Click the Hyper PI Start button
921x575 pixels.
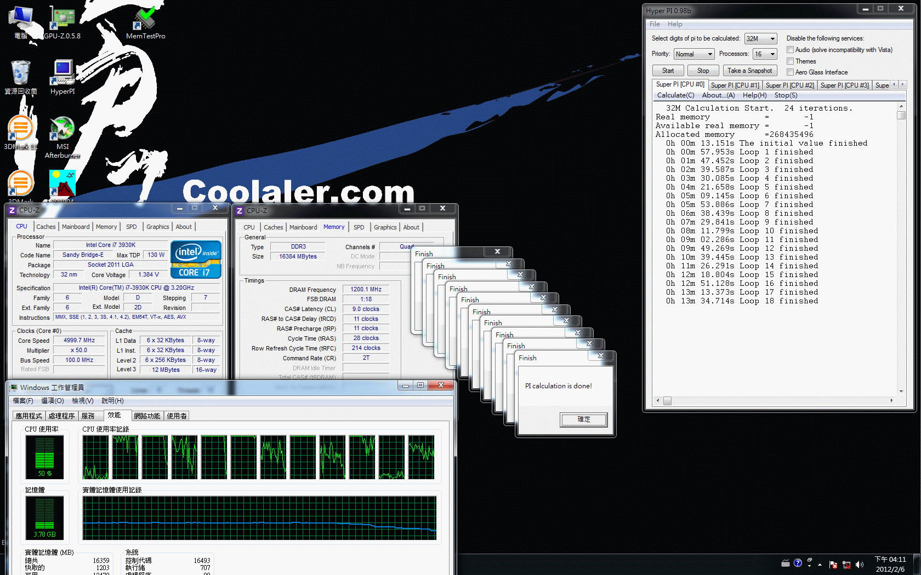668,71
